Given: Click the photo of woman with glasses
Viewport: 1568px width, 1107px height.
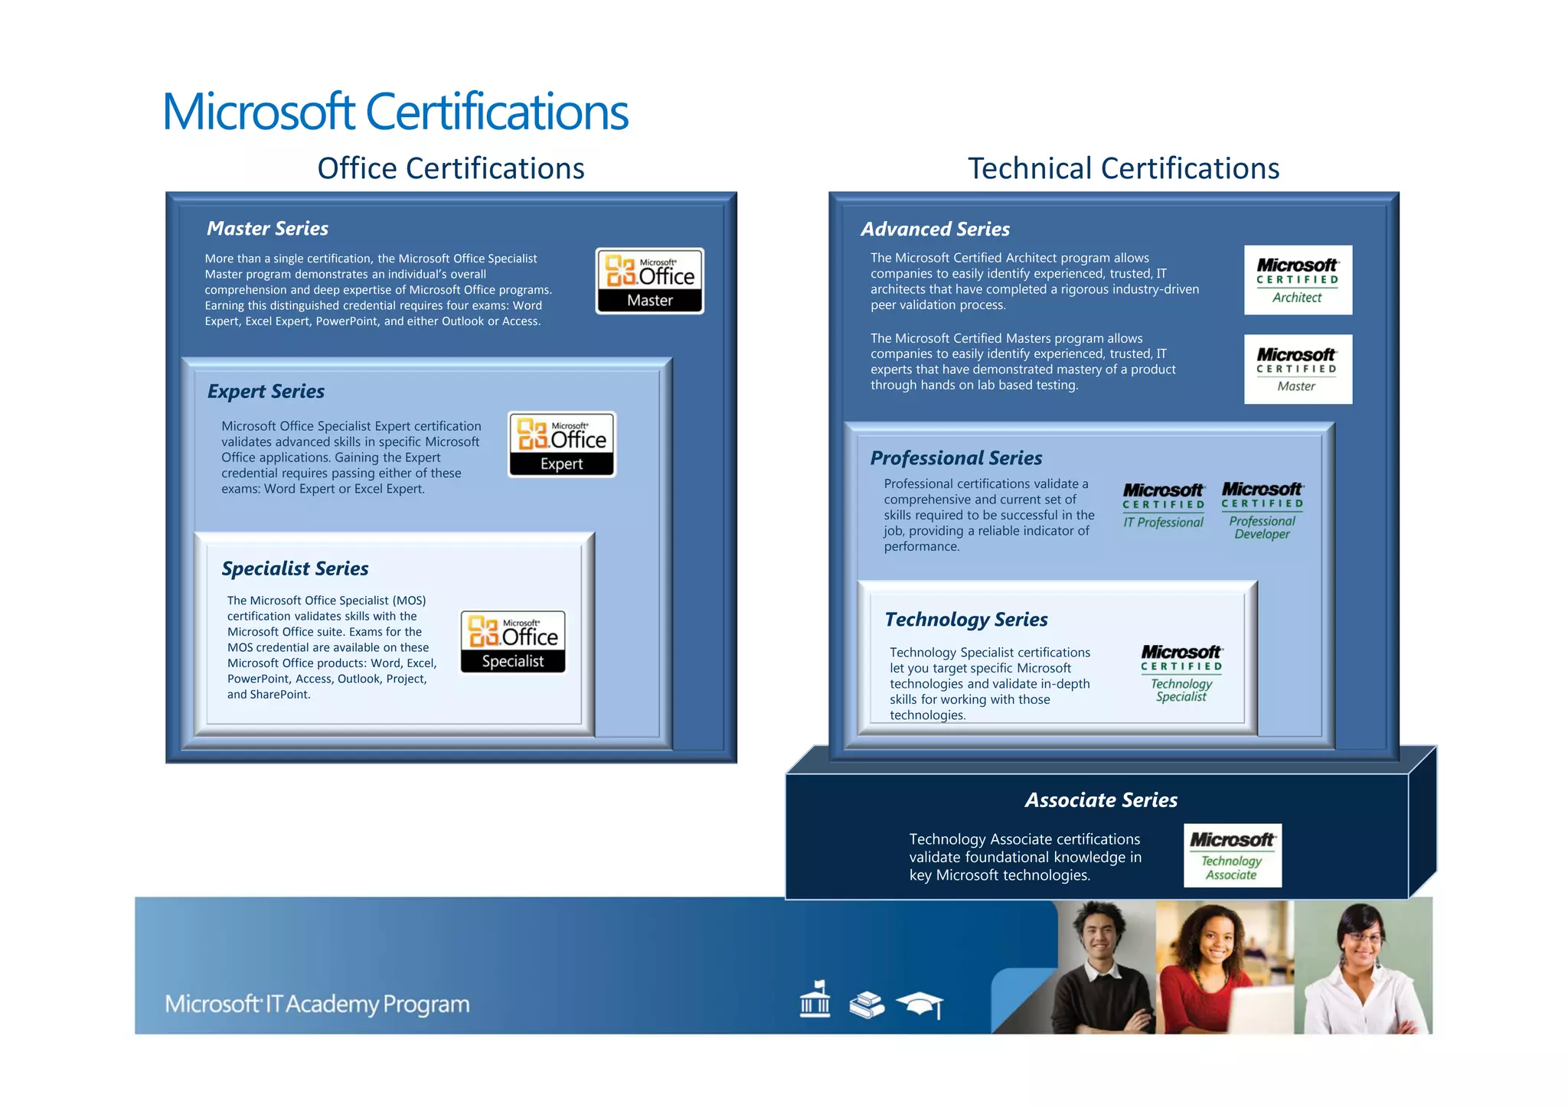Looking at the screenshot, I should point(1363,967).
